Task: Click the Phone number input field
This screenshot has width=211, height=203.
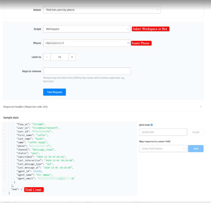Action: coord(84,43)
